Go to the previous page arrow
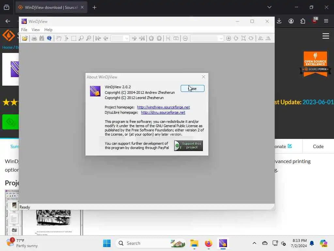Image resolution: width=334 pixels, height=251 pixels. point(106,39)
